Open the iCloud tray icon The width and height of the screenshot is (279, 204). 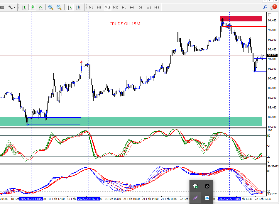click(207, 198)
